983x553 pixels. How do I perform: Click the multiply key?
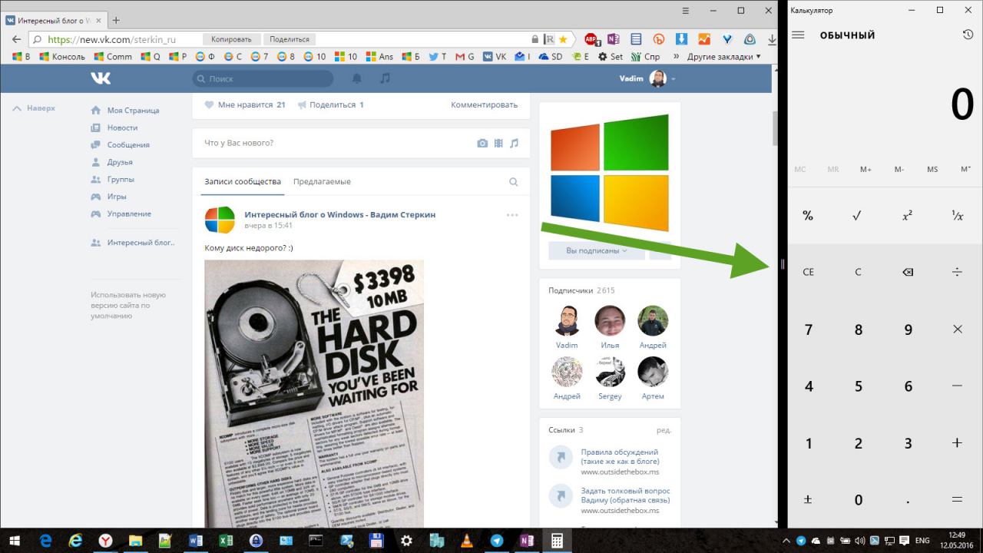[957, 329]
